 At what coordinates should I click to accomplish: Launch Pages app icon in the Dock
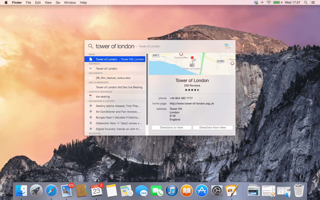[232, 190]
